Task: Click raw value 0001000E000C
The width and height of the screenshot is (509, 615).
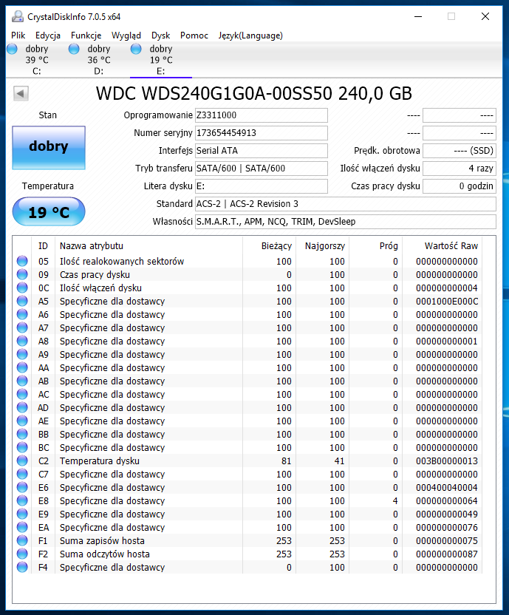Action: pyautogui.click(x=447, y=302)
